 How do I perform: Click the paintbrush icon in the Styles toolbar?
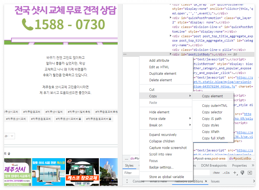(x=242, y=172)
